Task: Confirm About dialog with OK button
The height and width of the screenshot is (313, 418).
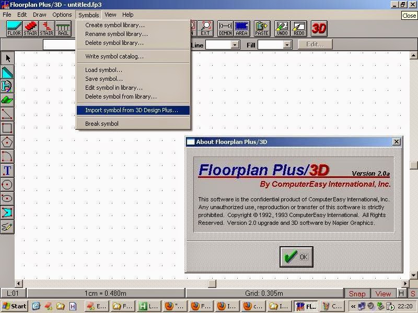Action: [296, 257]
